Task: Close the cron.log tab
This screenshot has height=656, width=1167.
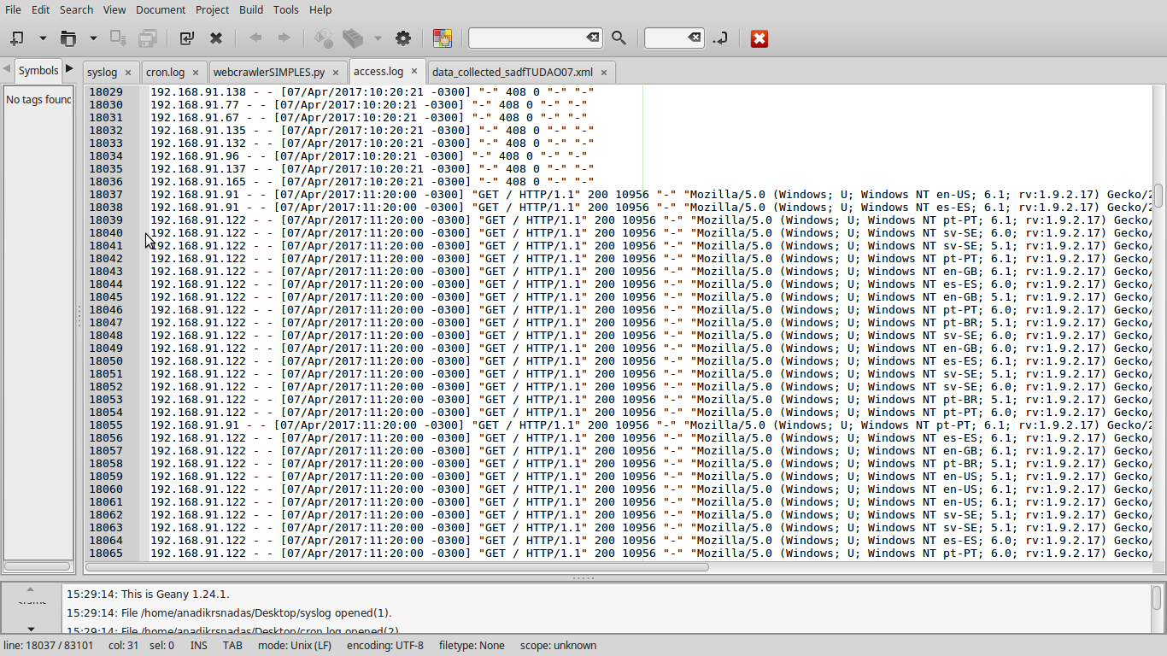Action: tap(195, 73)
